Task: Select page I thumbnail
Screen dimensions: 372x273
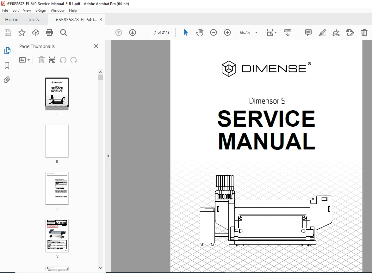Action: pyautogui.click(x=57, y=94)
